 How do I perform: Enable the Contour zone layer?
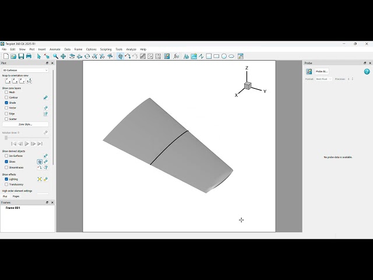[6, 97]
